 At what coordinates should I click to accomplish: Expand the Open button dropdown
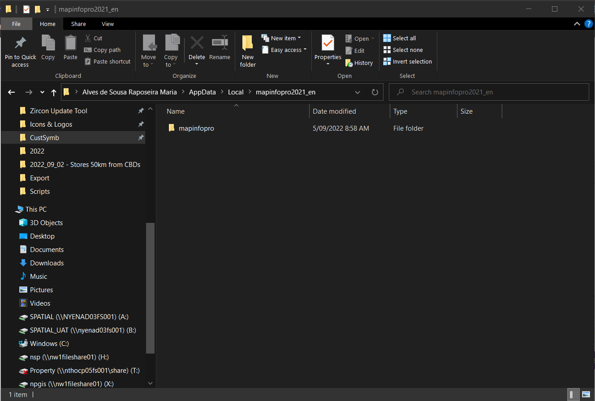372,39
